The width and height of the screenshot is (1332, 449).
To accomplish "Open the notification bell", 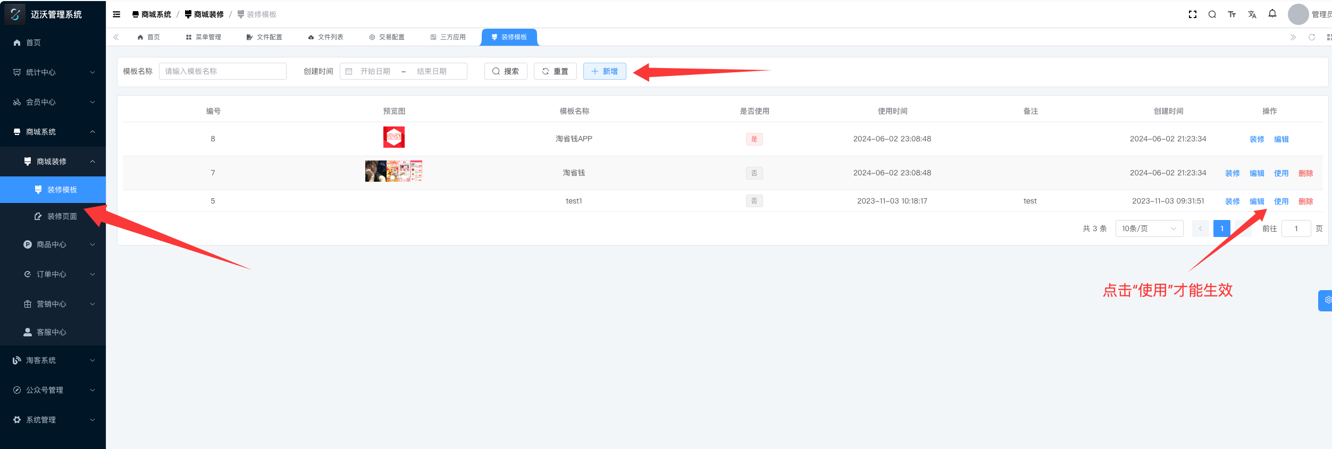I will (1272, 14).
